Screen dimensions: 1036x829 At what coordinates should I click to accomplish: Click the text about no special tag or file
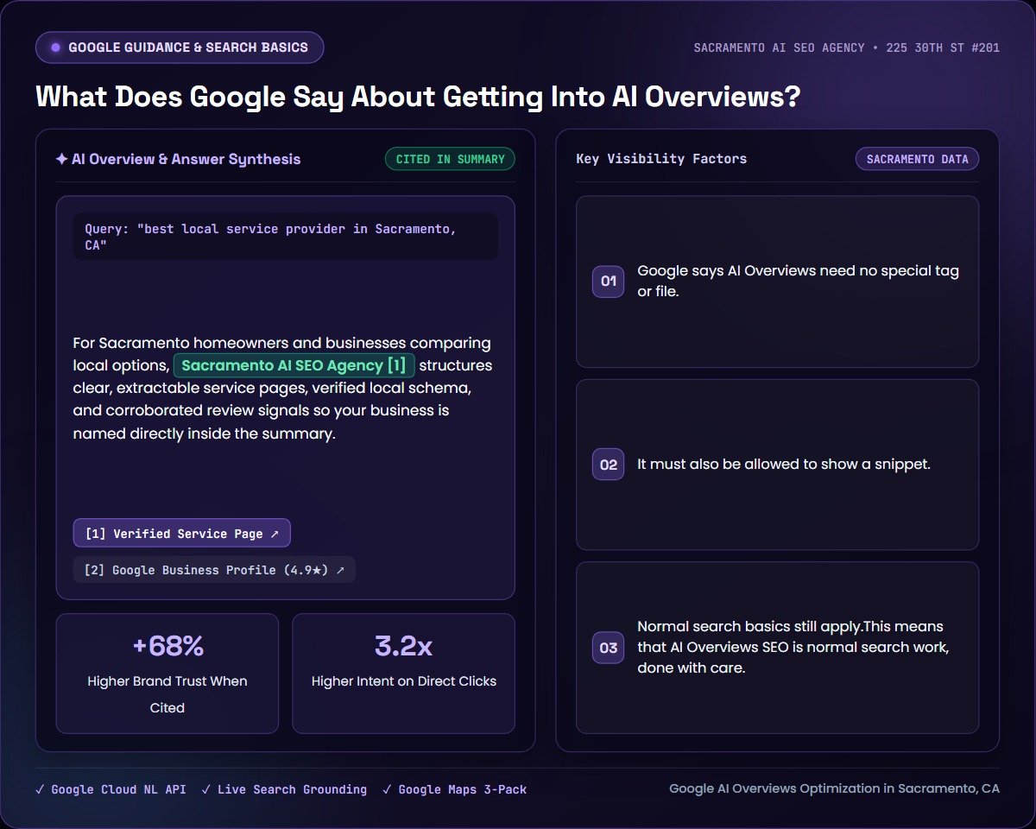[799, 281]
